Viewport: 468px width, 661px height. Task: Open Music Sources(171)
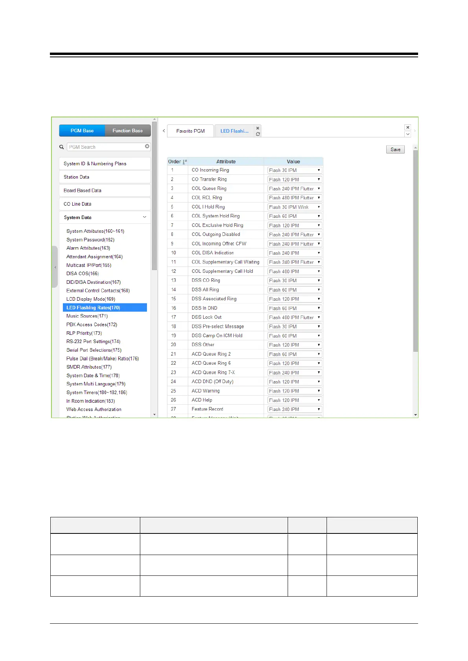pyautogui.click(x=87, y=316)
